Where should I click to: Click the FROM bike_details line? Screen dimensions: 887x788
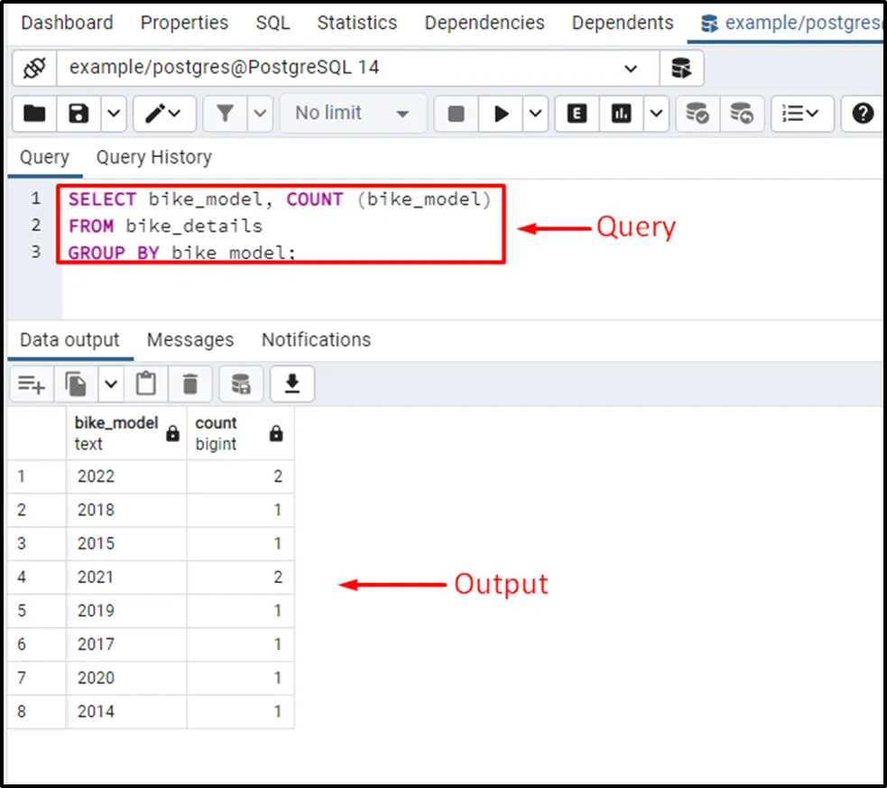[x=165, y=226]
